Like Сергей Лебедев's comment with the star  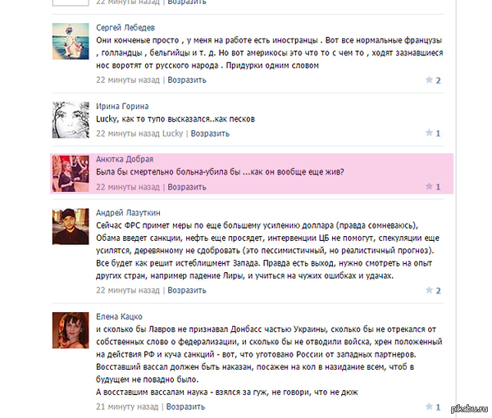coord(429,80)
